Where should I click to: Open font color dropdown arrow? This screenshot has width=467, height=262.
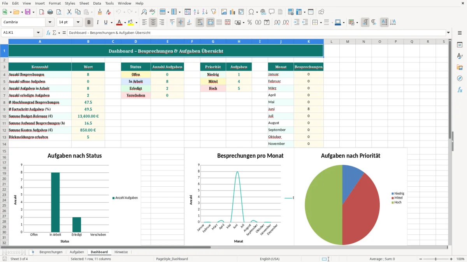(125, 23)
